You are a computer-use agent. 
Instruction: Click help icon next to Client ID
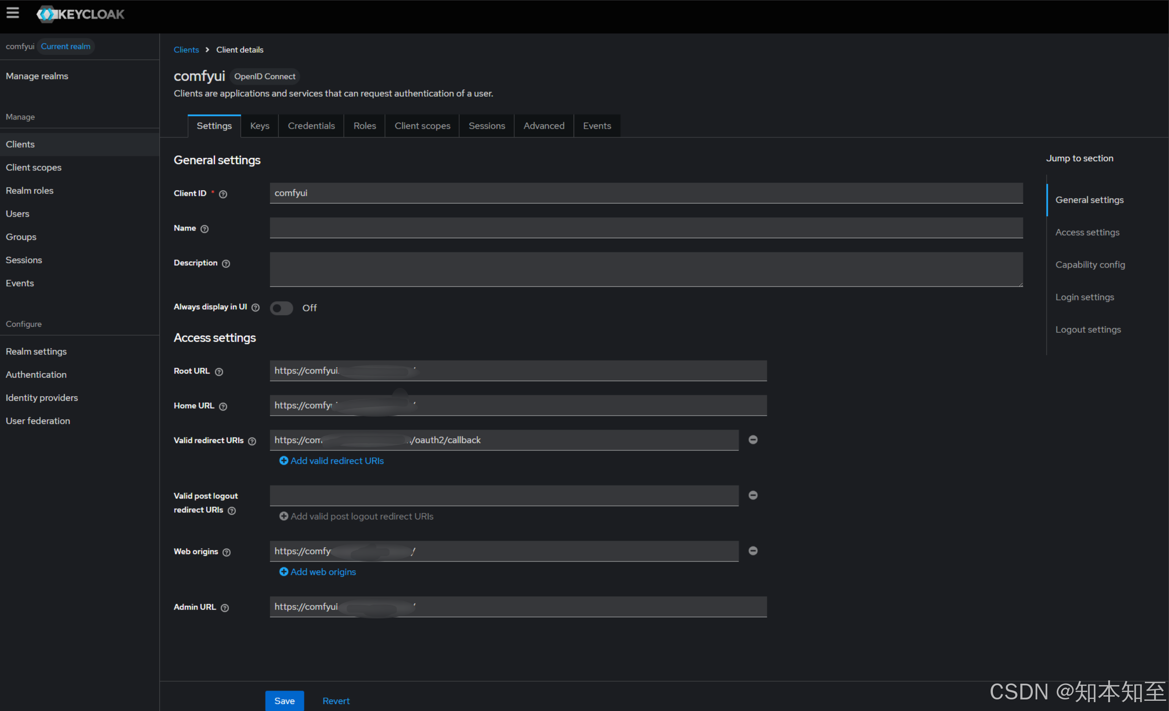point(223,194)
